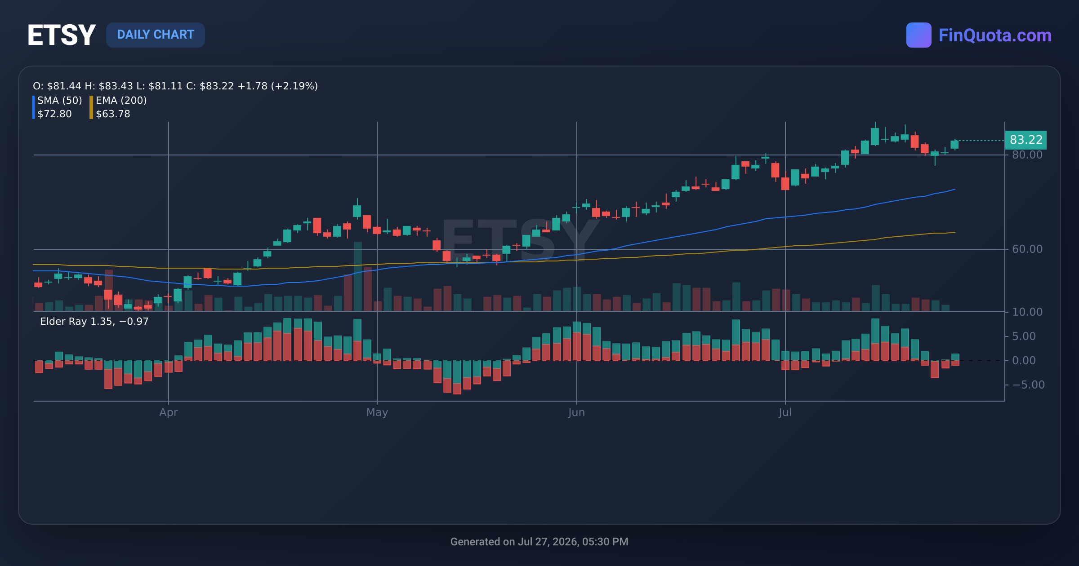The width and height of the screenshot is (1079, 566).
Task: Click the Jul date axis label
Action: [x=785, y=412]
